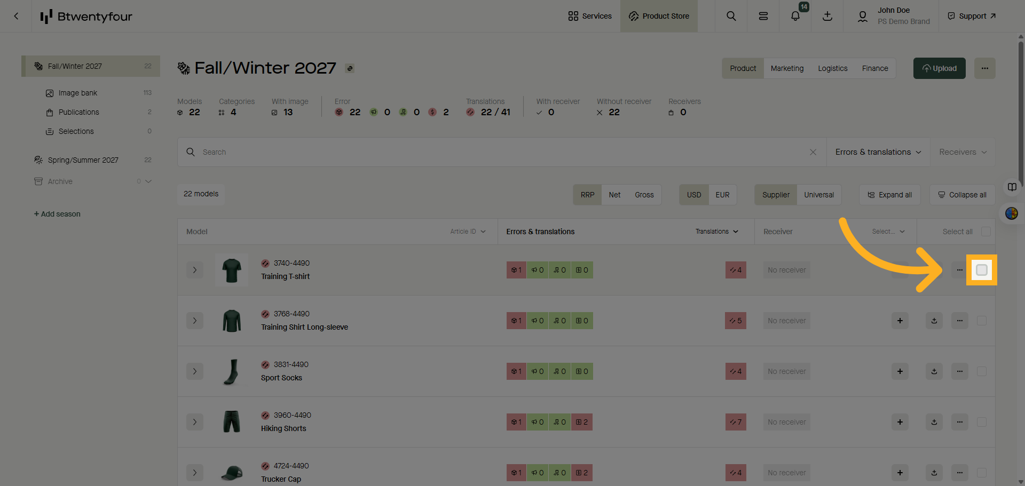Expand the Training Shirt Long-sleeve row

coord(195,321)
